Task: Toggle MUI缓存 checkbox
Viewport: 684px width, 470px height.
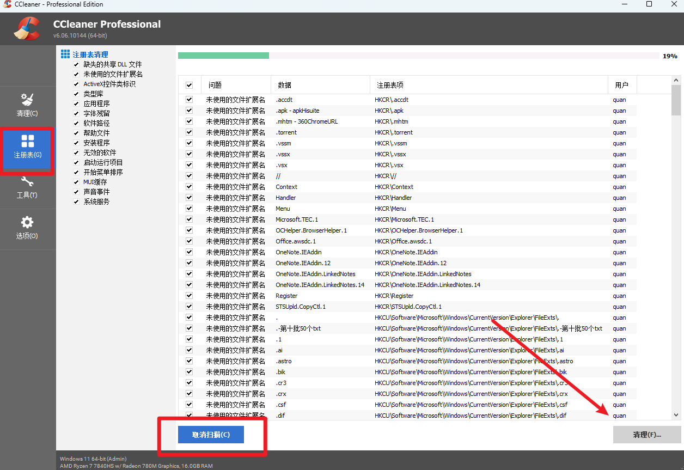Action: tap(76, 182)
